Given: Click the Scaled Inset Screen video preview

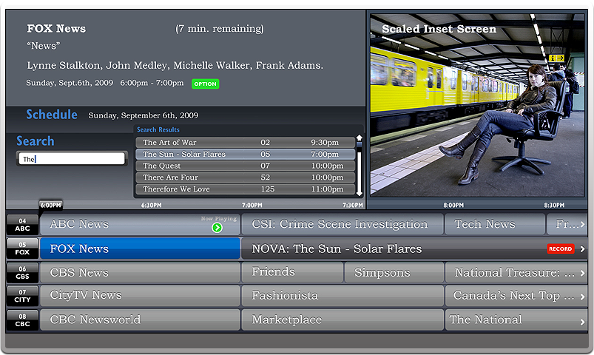Looking at the screenshot, I should click(x=477, y=105).
